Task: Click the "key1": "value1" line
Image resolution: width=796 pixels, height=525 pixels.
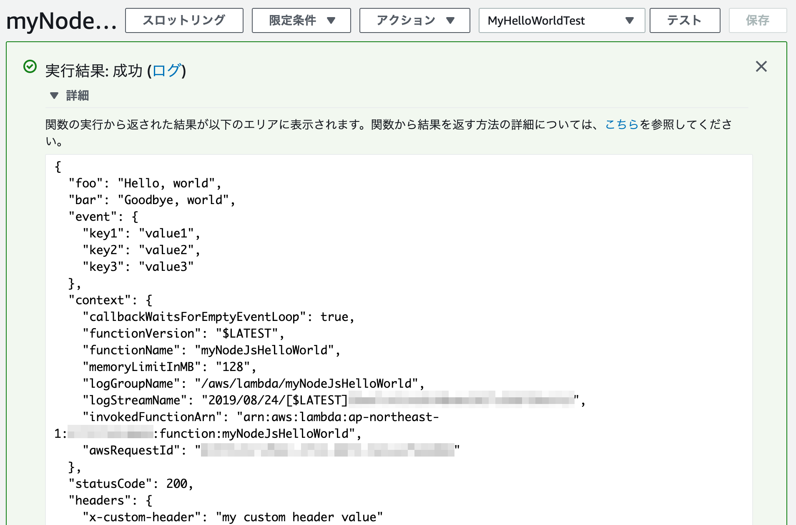Action: (141, 233)
